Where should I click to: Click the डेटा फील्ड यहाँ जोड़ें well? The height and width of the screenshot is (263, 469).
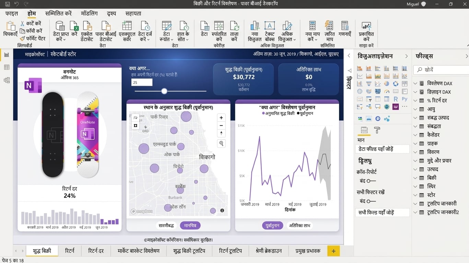pos(383,149)
